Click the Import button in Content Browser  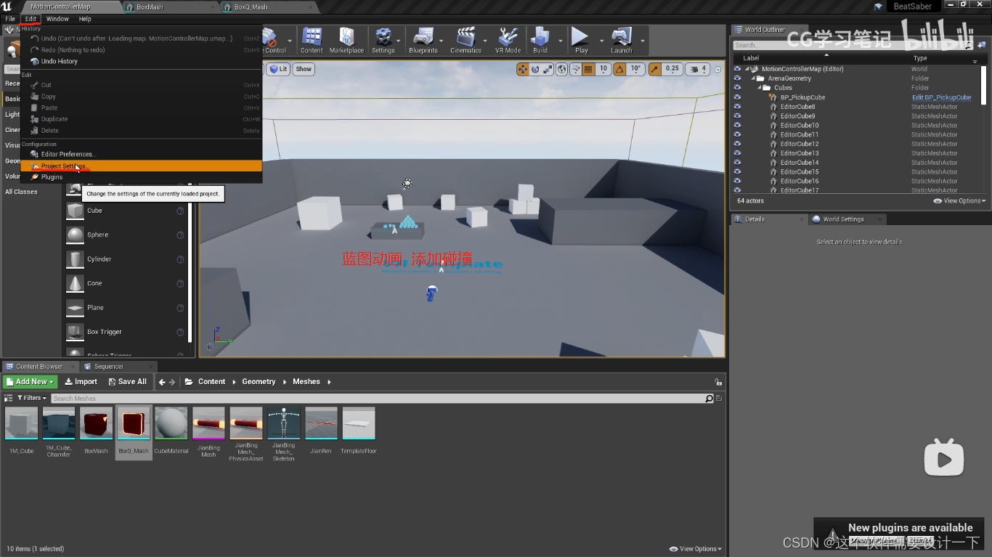tap(81, 381)
